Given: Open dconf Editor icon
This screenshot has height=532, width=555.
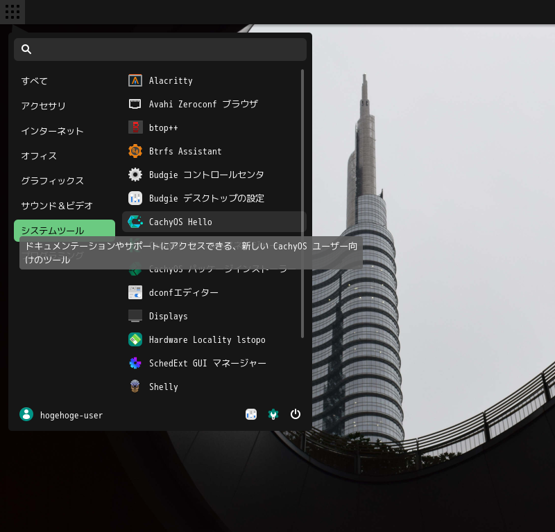Looking at the screenshot, I should 135,292.
